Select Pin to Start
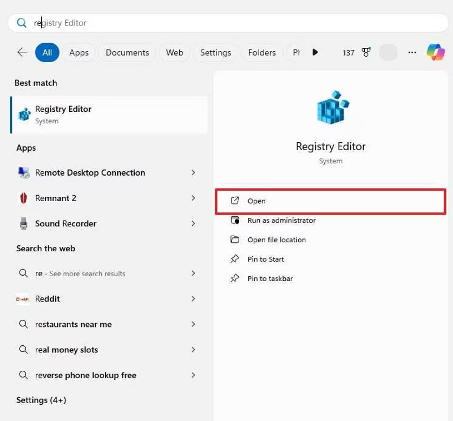 click(x=331, y=259)
